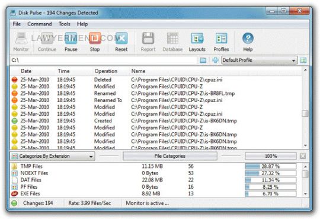Open the Profiles toolbar icon

[222, 38]
